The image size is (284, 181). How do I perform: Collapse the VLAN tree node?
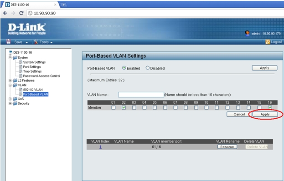pyautogui.click(x=10, y=85)
